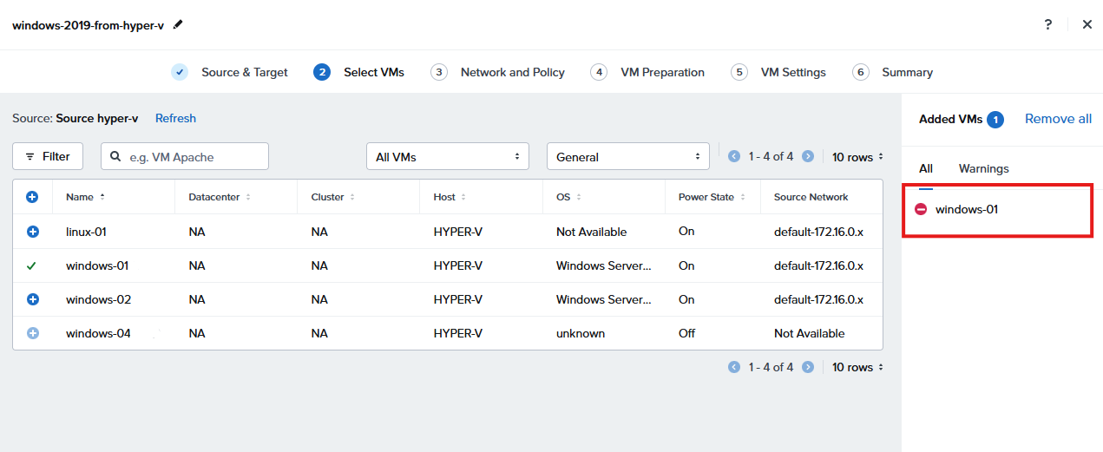This screenshot has width=1103, height=452.
Task: Add linux-01 using its plus icon
Action: point(33,232)
